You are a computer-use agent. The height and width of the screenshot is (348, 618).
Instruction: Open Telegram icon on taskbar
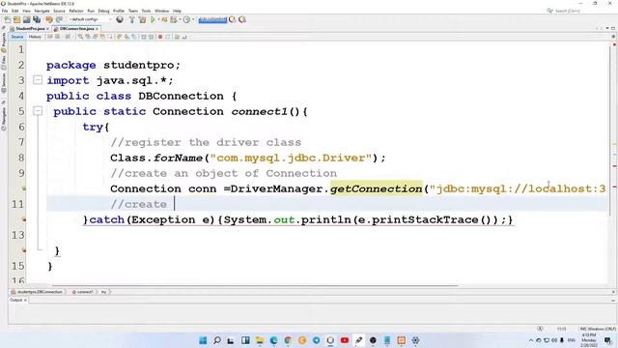pos(316,340)
